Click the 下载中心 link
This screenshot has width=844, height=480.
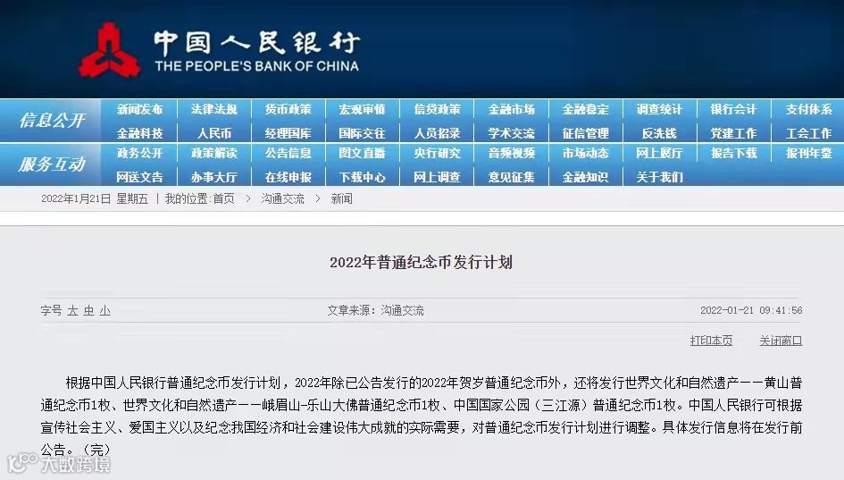[363, 177]
